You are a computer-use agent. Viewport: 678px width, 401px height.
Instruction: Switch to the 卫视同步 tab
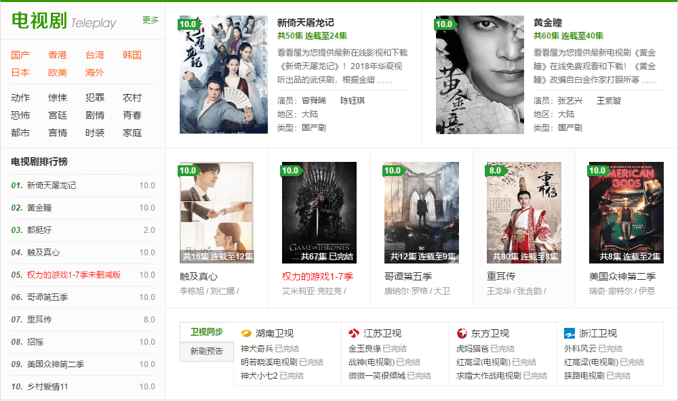207,332
